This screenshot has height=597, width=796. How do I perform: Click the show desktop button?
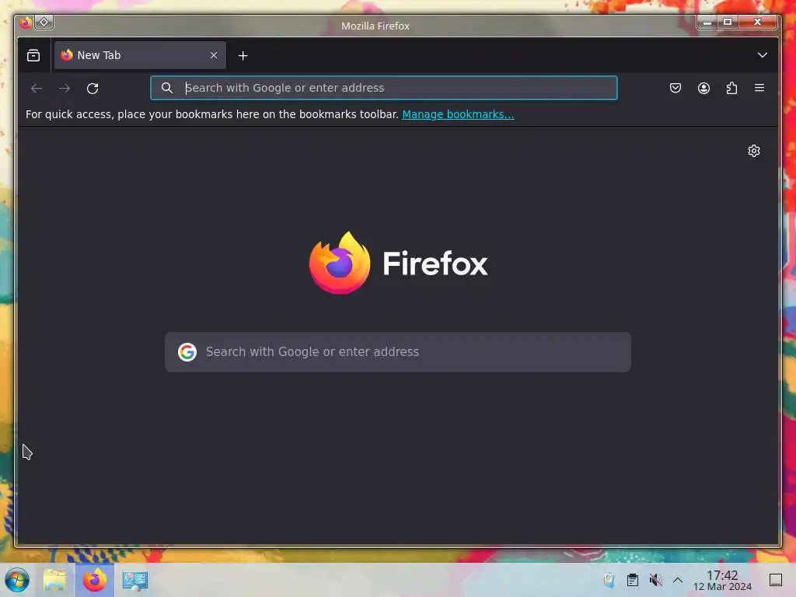(x=776, y=580)
